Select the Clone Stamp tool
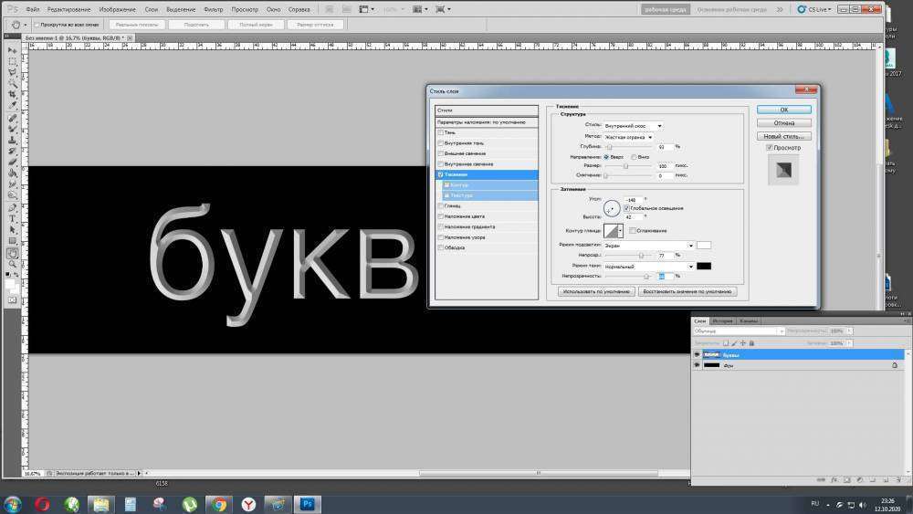The width and height of the screenshot is (913, 514). tap(12, 141)
